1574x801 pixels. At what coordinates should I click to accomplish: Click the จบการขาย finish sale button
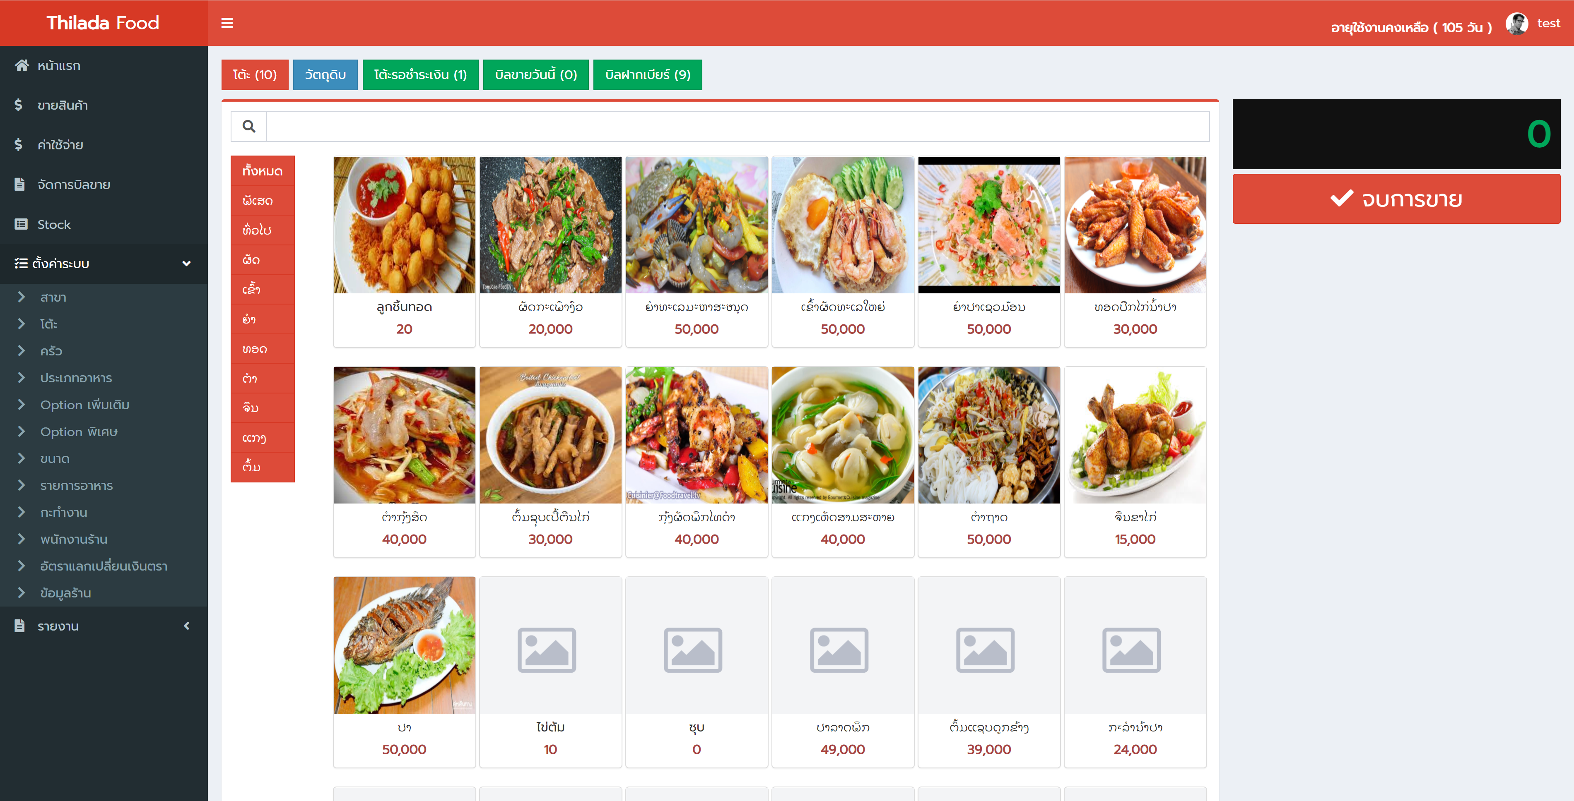click(1396, 199)
